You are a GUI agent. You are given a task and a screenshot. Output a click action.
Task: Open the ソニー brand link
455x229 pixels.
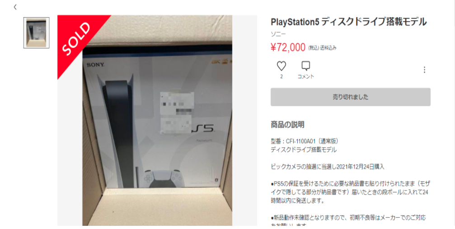click(278, 34)
